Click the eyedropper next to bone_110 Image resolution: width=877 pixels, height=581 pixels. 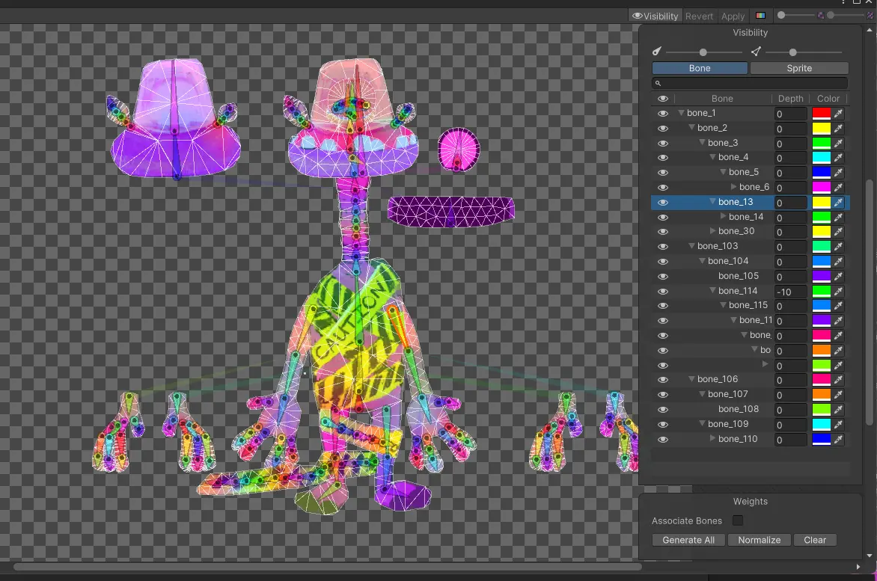pos(838,440)
